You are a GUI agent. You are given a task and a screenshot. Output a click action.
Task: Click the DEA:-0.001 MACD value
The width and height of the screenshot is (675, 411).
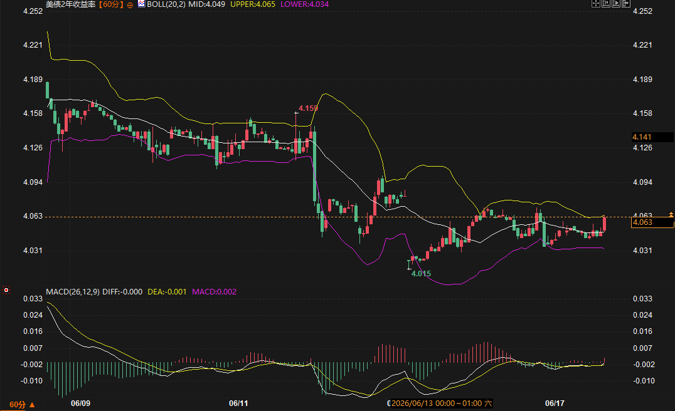[x=167, y=291]
